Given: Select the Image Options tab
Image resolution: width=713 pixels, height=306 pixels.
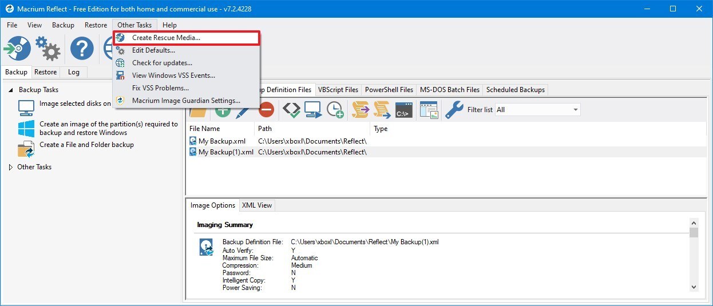Looking at the screenshot, I should point(213,205).
